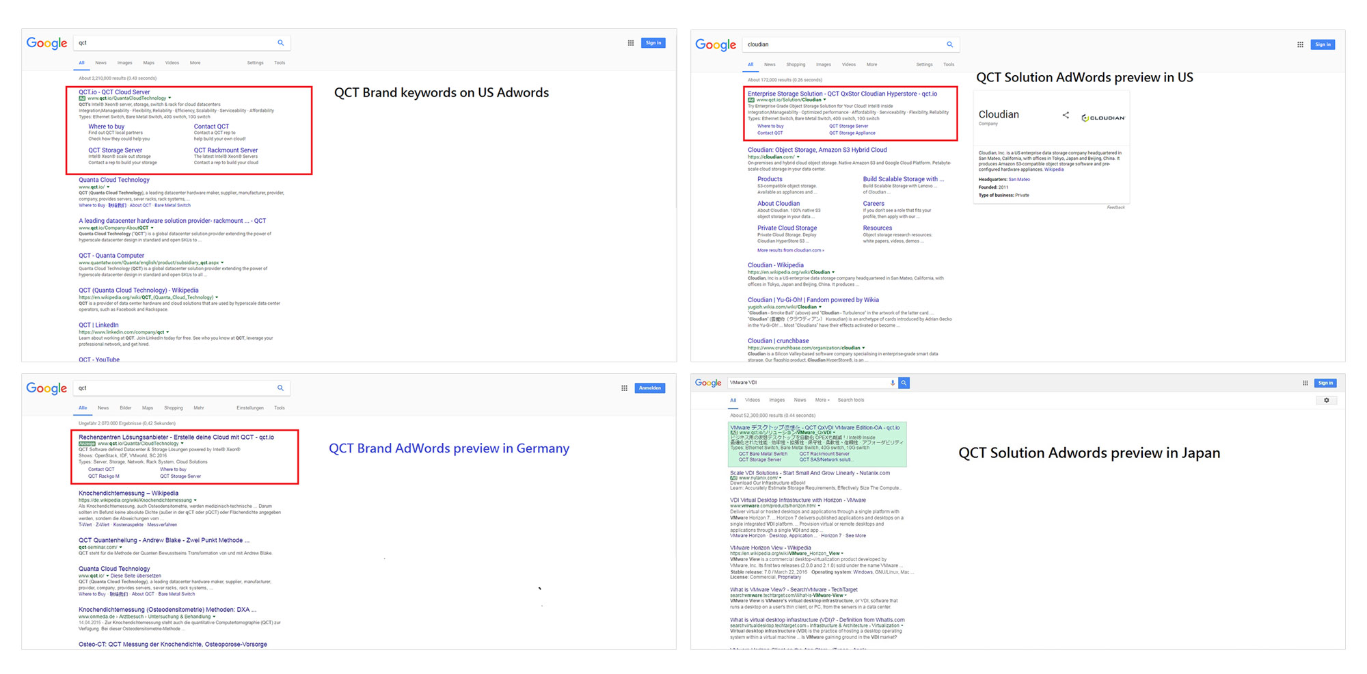Screen dimensions: 1367x674
Task: Open Search tools on the VMware VDI page
Action: pyautogui.click(x=851, y=400)
